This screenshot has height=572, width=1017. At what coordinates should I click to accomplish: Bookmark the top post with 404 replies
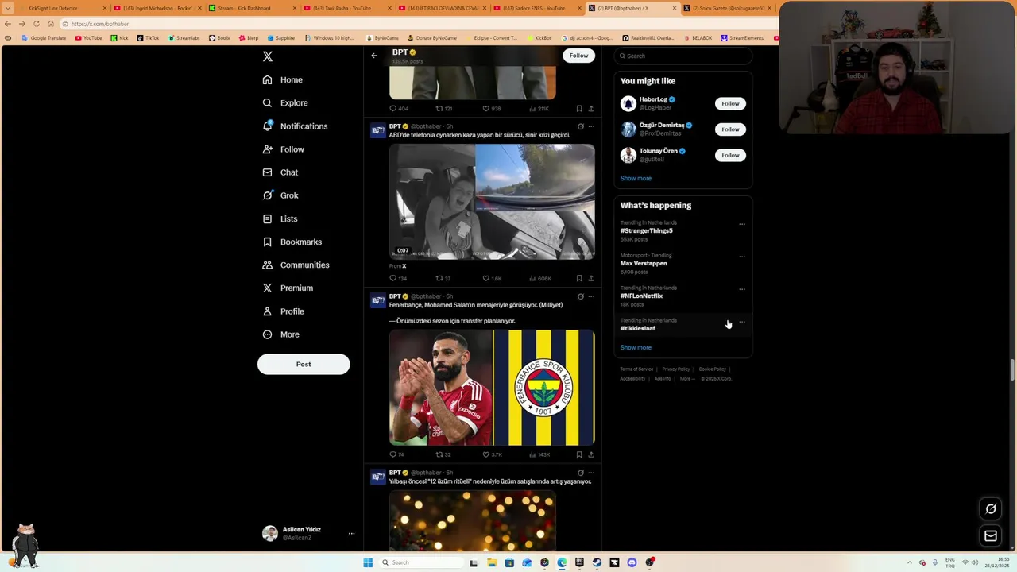point(579,108)
